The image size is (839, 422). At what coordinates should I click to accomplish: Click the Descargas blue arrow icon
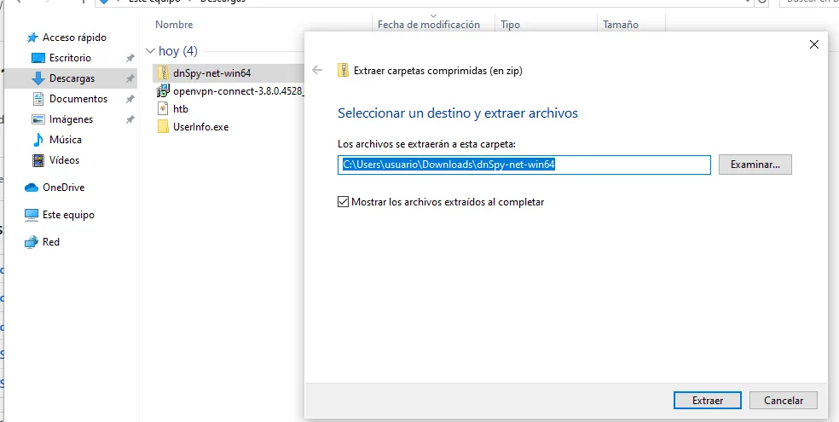(x=38, y=78)
